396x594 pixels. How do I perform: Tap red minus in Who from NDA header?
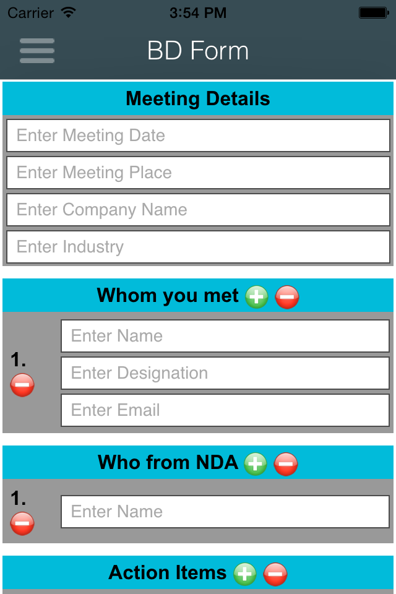click(x=285, y=463)
